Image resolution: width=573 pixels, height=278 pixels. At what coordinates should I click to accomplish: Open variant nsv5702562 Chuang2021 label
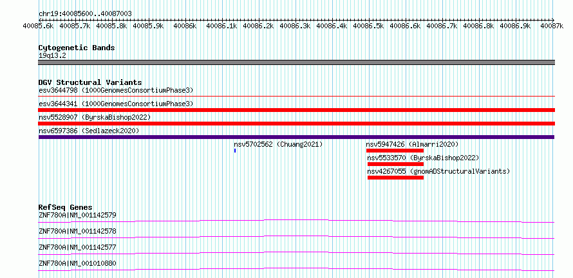click(x=279, y=144)
